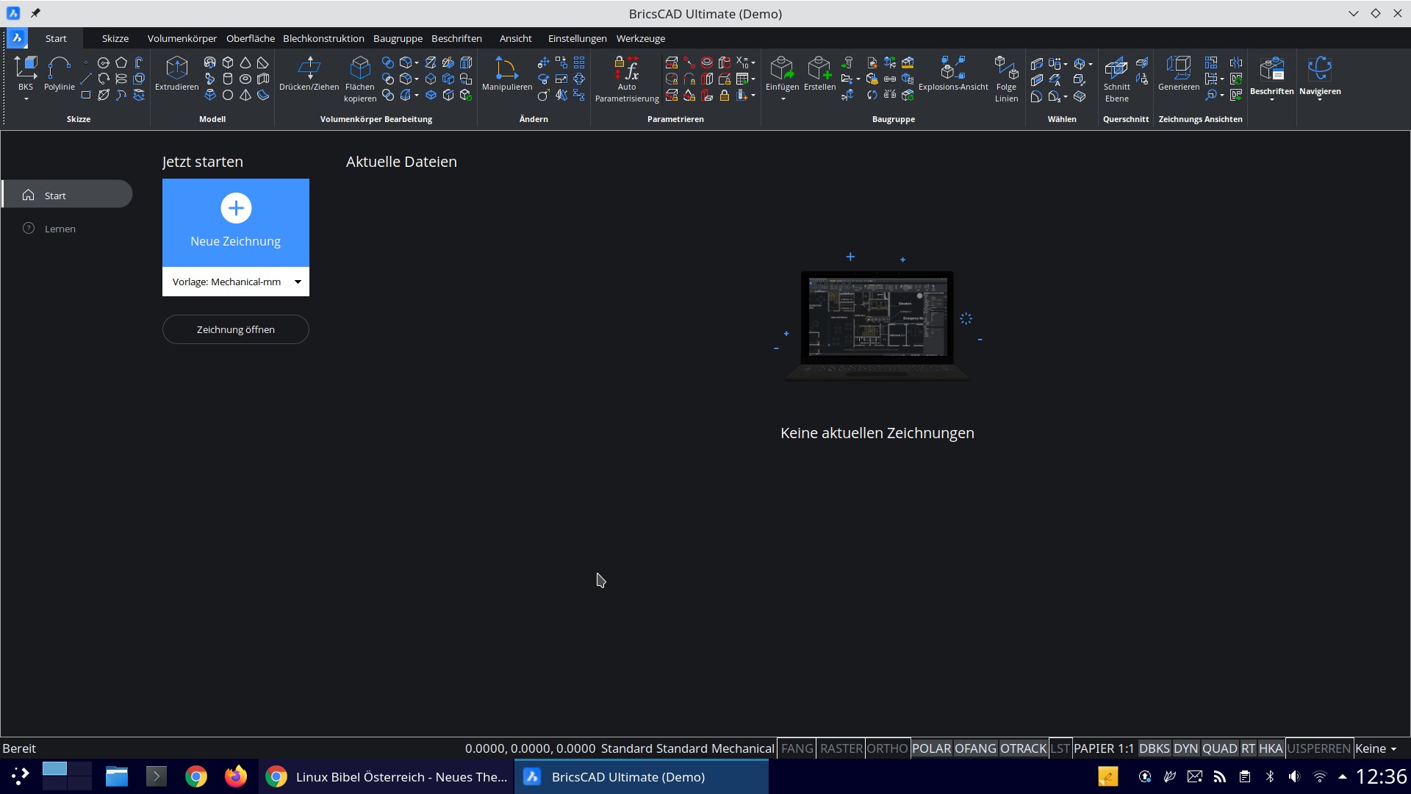
Task: Open the Werkzeuge menu
Action: (640, 38)
